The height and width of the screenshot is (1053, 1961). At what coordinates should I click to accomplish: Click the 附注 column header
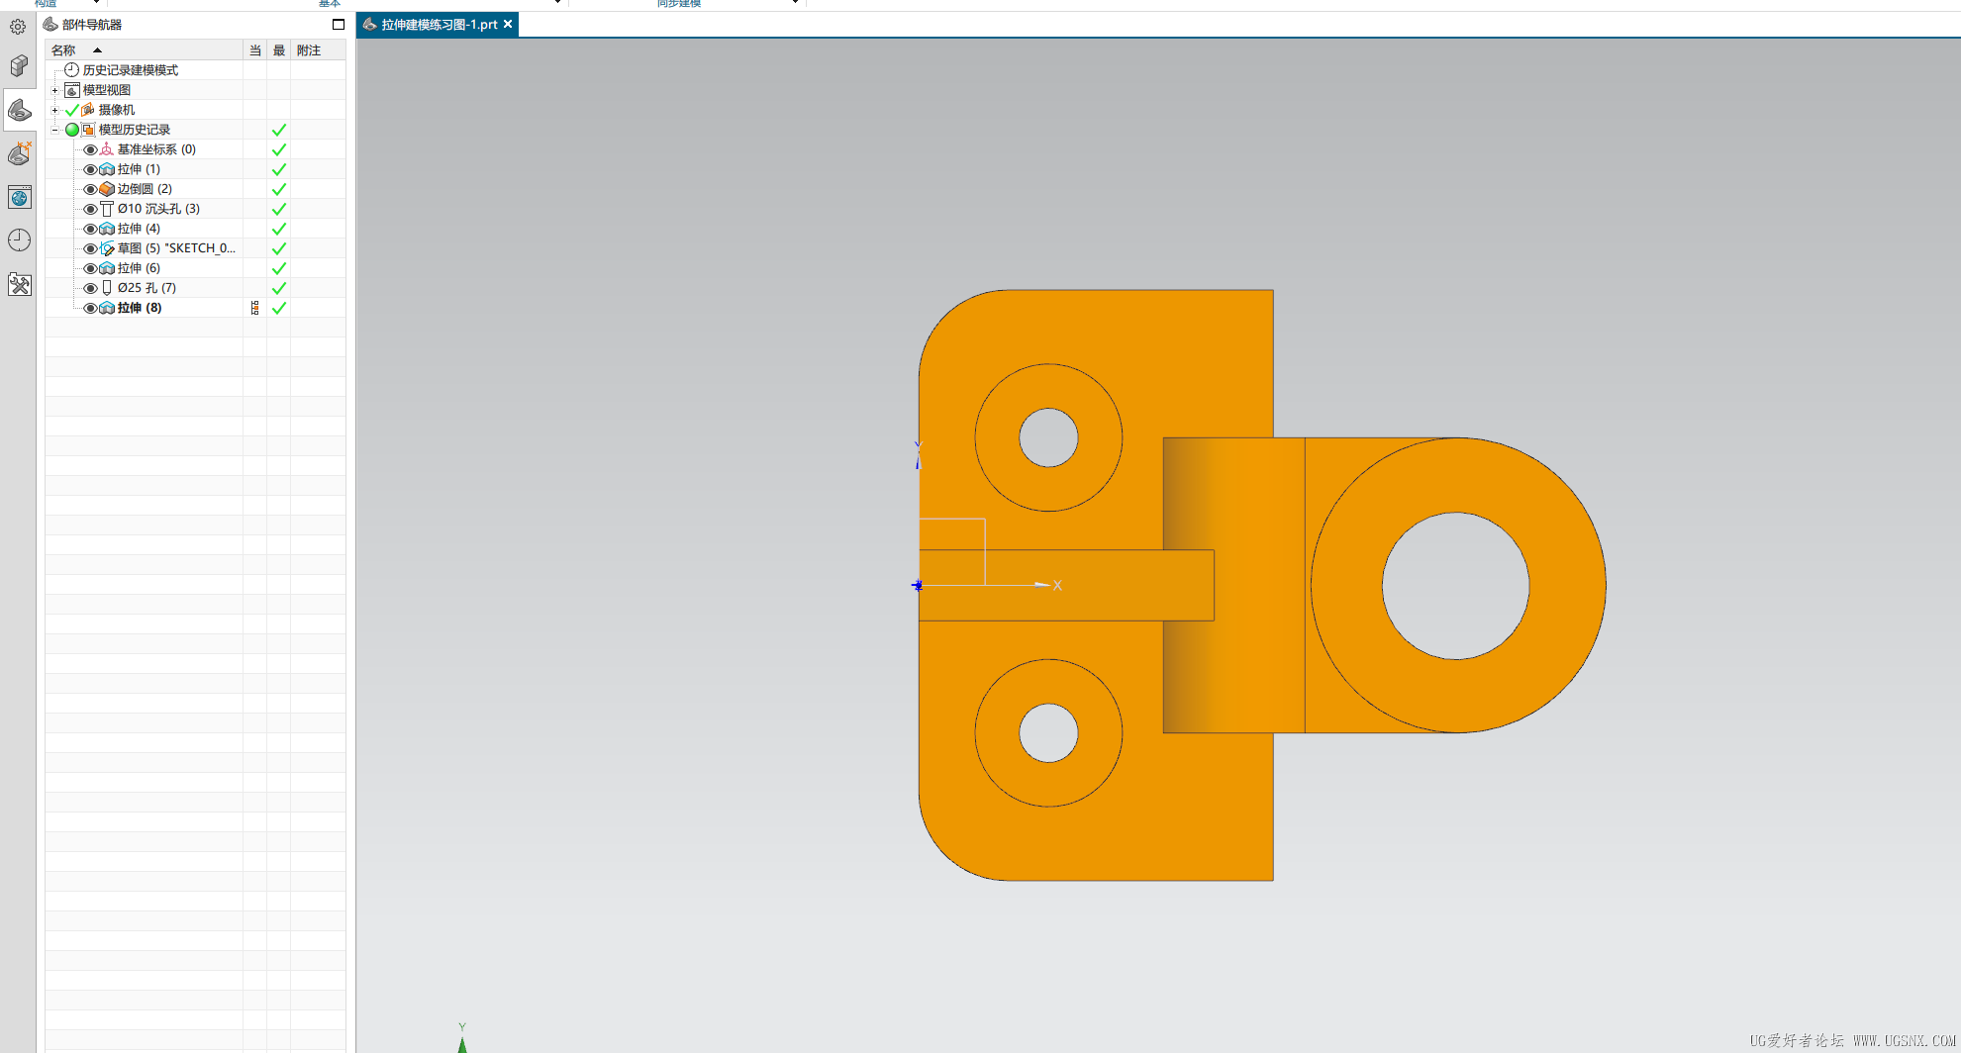318,50
